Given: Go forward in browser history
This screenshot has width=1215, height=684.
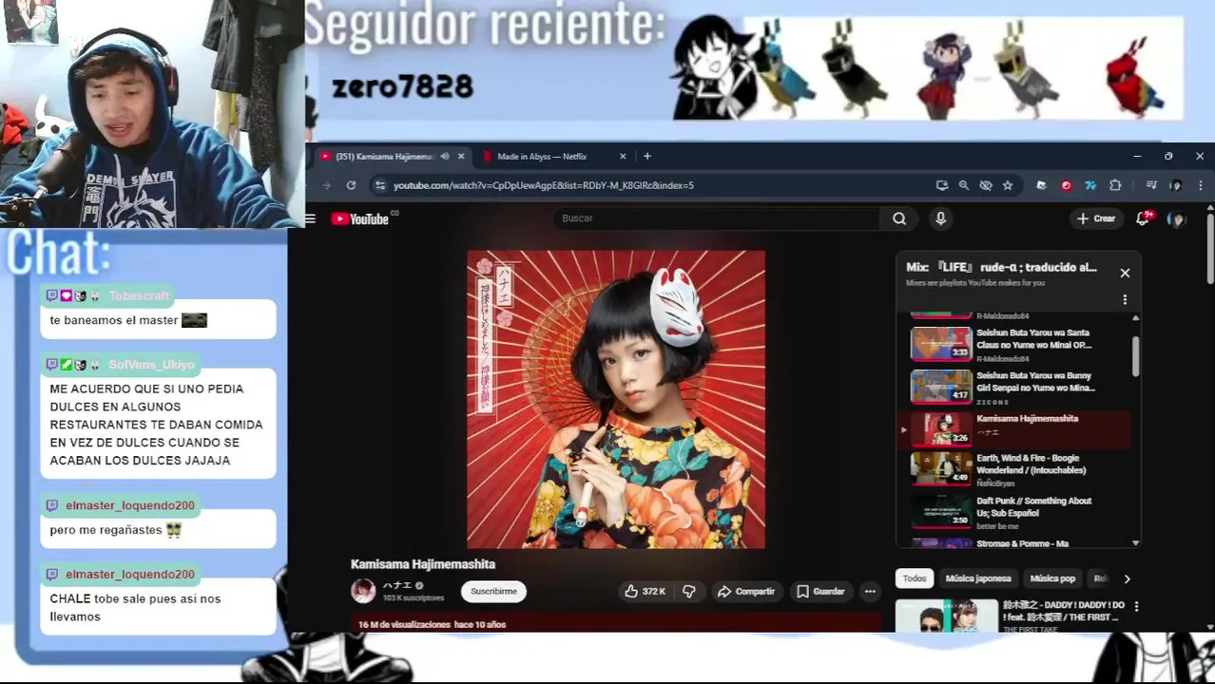Looking at the screenshot, I should 327,185.
